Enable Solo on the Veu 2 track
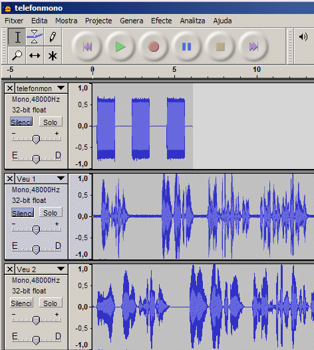314x350 pixels. click(51, 303)
